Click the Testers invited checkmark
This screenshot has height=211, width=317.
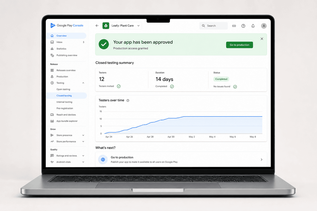click(x=119, y=86)
